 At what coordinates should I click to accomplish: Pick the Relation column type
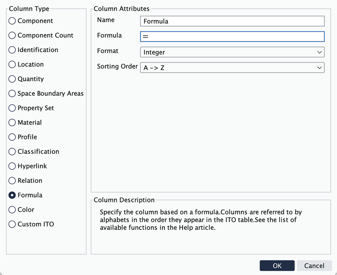[x=12, y=181]
